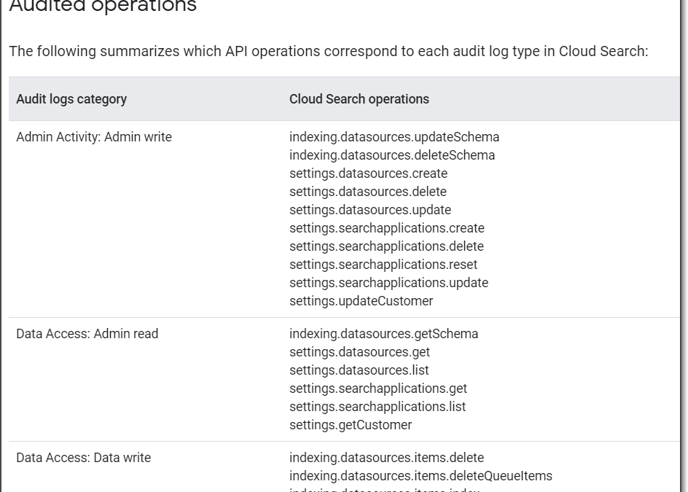
Task: Click settings.datasources.update entry
Action: coord(370,210)
